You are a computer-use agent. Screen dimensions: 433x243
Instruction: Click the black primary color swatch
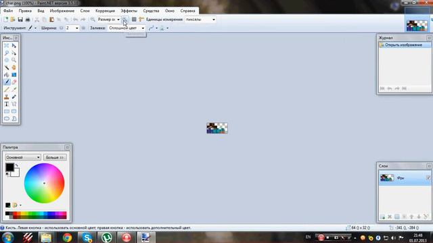(x=9, y=167)
